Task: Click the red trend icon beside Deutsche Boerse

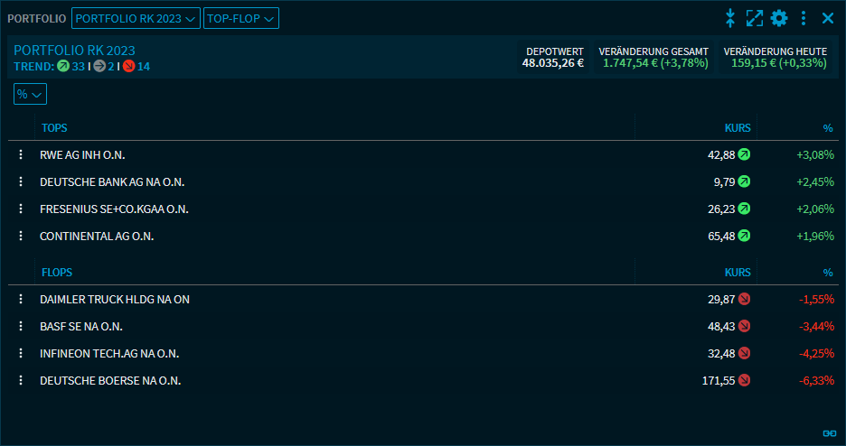Action: 744,381
